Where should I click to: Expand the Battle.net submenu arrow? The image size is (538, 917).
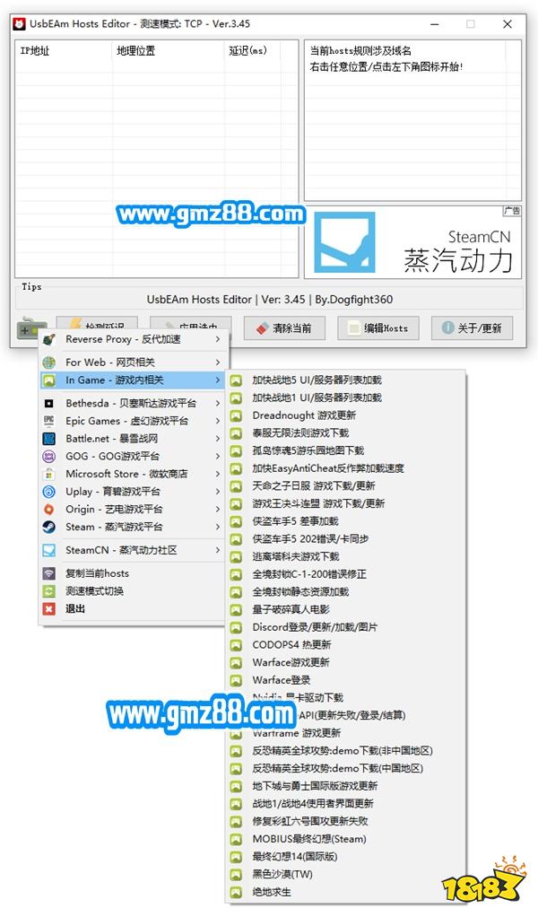pos(217,439)
